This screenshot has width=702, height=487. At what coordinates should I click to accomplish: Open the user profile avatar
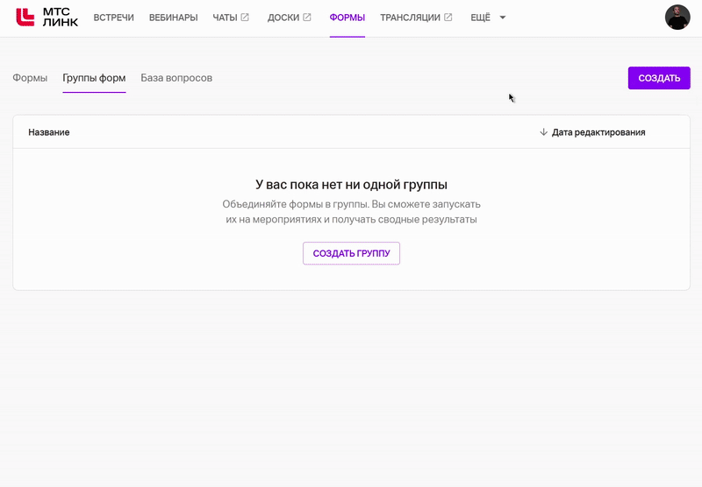(677, 18)
